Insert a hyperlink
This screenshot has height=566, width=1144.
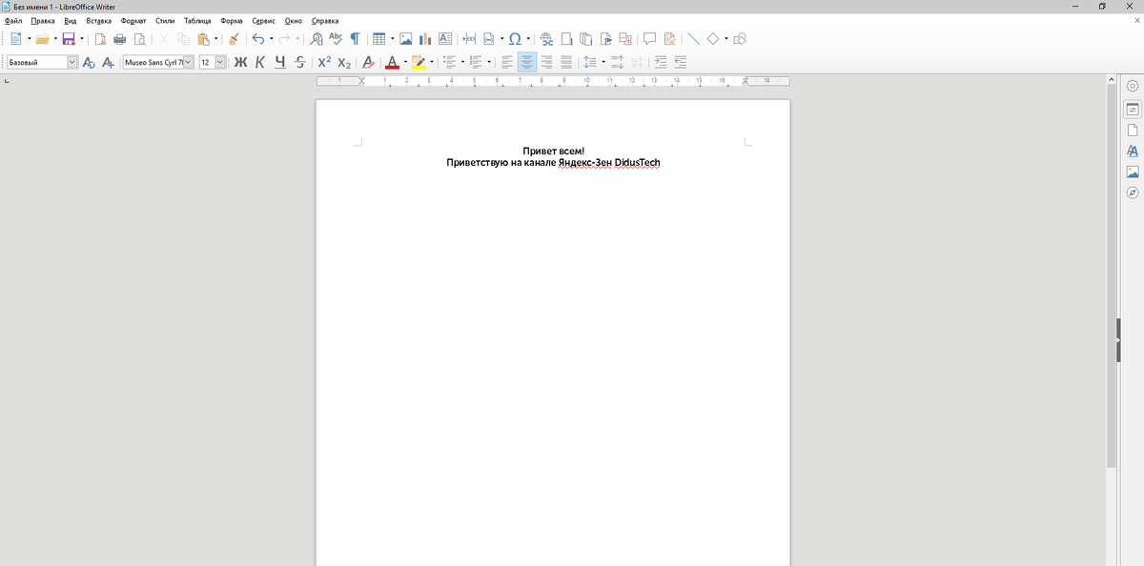click(x=546, y=39)
